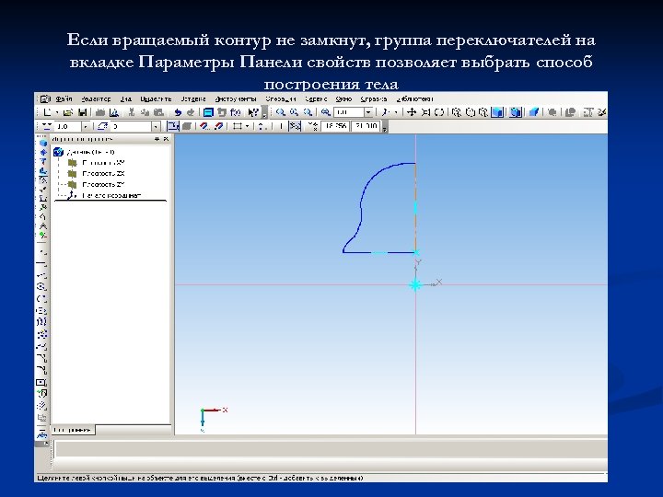Click the zoom out magnifier before scale field
The height and width of the screenshot is (497, 663).
tap(325, 112)
